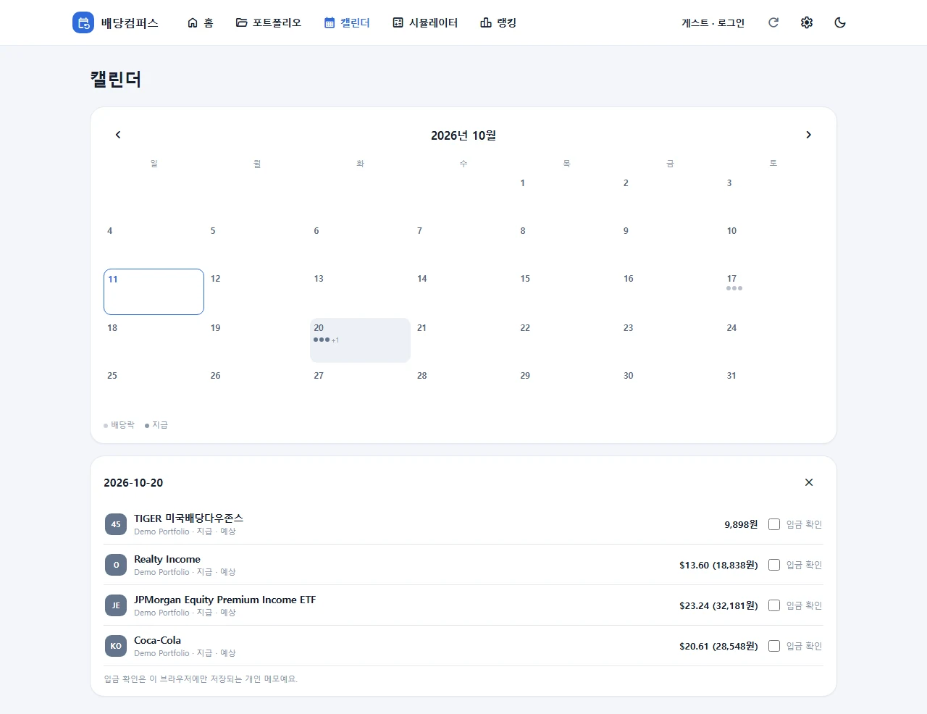Click the O badge icon for Realty Income
927x714 pixels.
(x=116, y=565)
